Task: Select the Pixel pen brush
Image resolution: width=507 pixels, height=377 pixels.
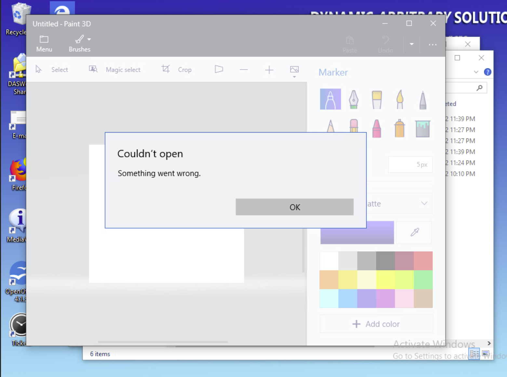Action: (422, 100)
